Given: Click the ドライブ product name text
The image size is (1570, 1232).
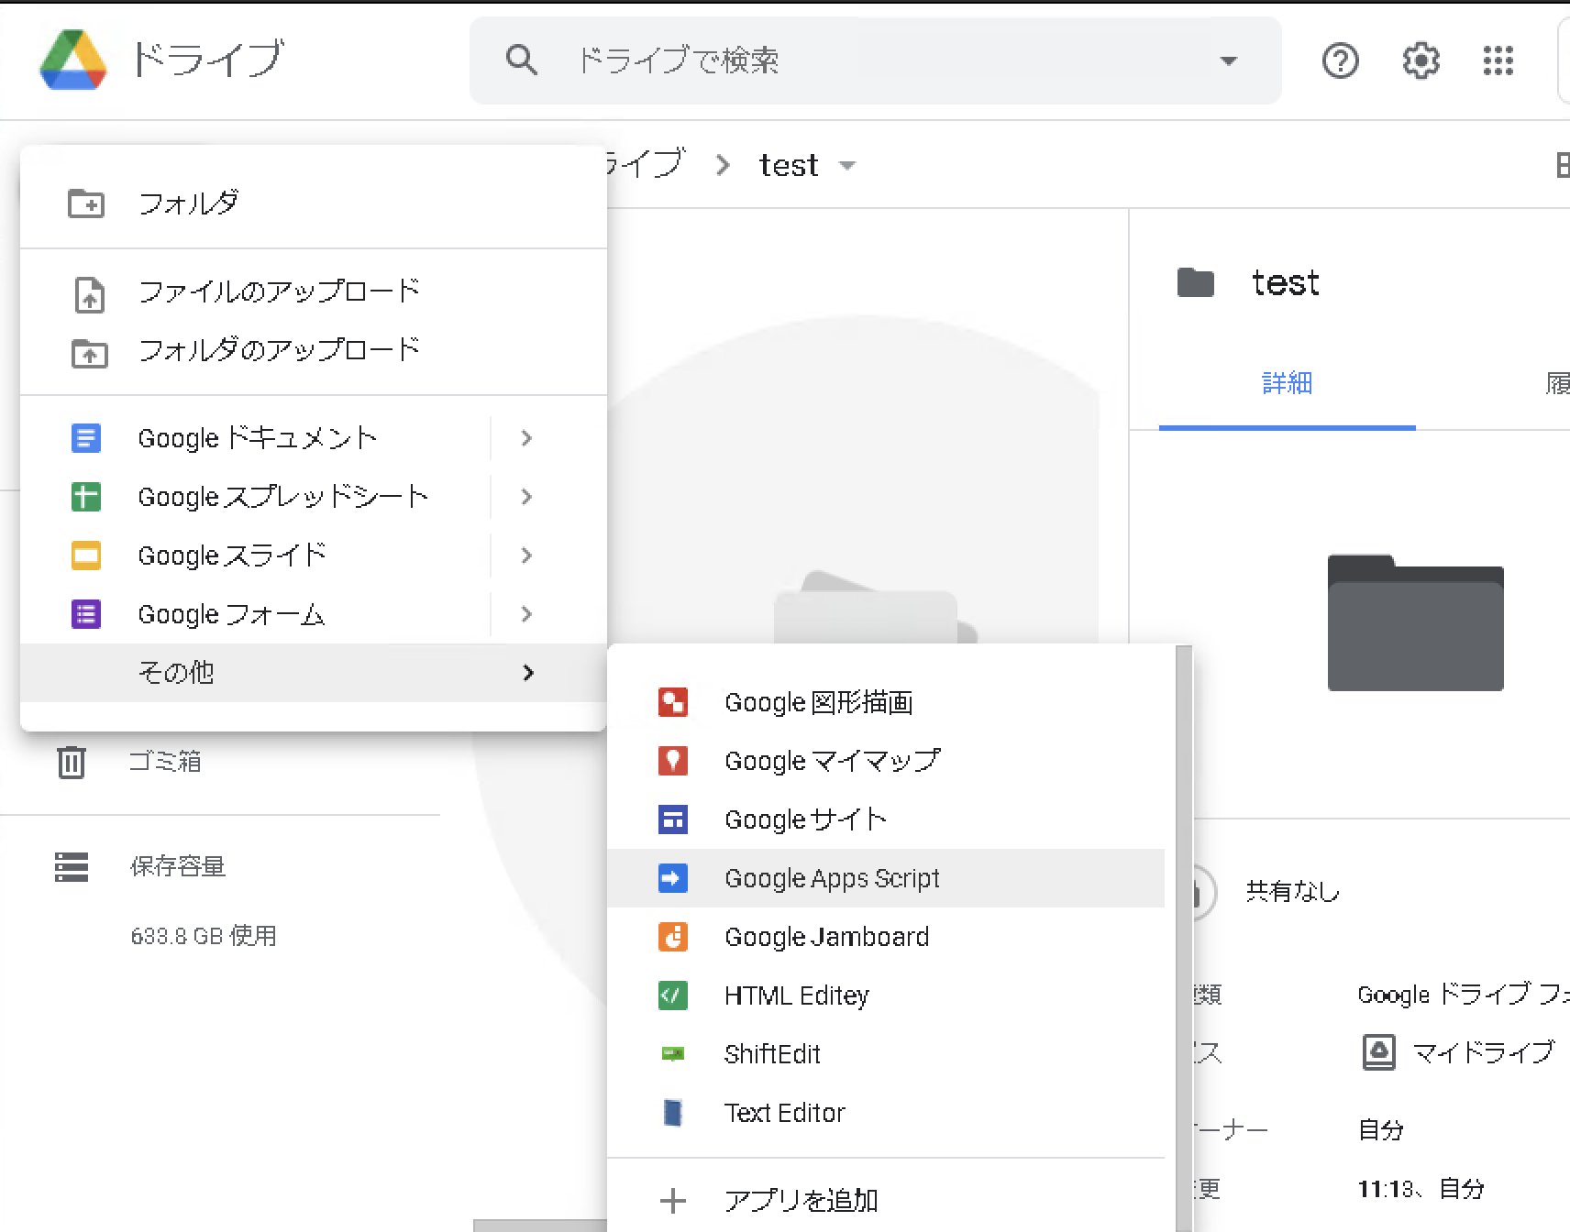Looking at the screenshot, I should 207,60.
